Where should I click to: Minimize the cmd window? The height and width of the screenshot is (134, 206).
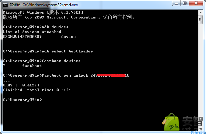point(176,3)
